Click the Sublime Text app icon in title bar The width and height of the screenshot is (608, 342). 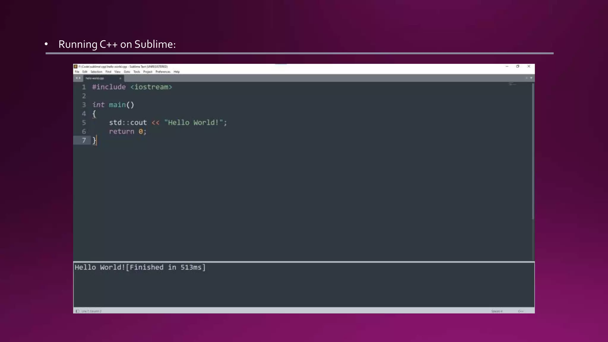75,66
